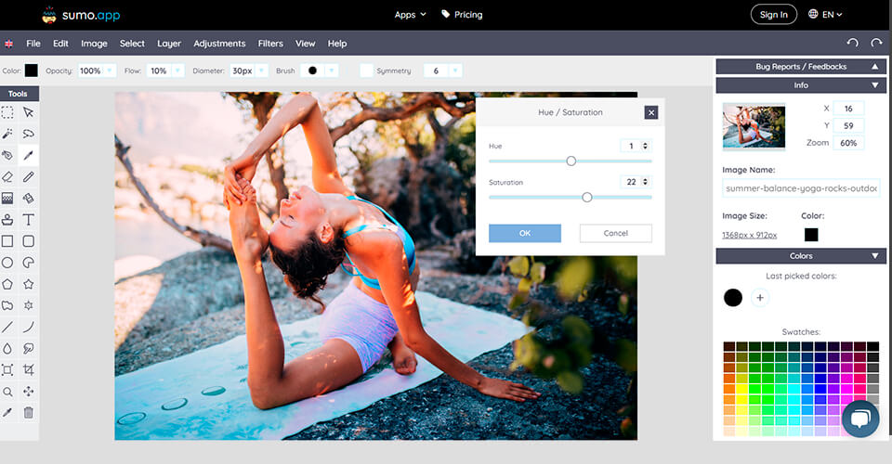892x464 pixels.
Task: Open the Opacity dropdown
Action: pos(110,71)
